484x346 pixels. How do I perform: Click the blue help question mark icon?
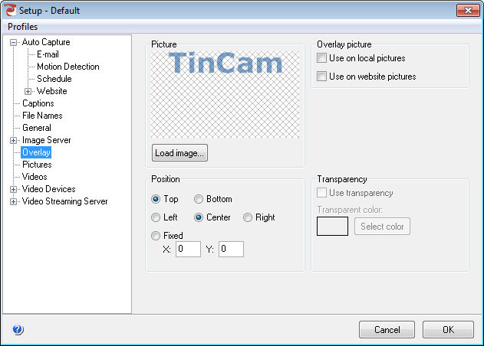18,329
